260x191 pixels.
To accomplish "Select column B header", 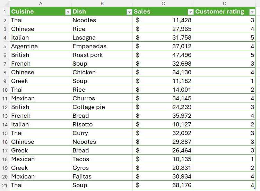I will (x=102, y=3).
